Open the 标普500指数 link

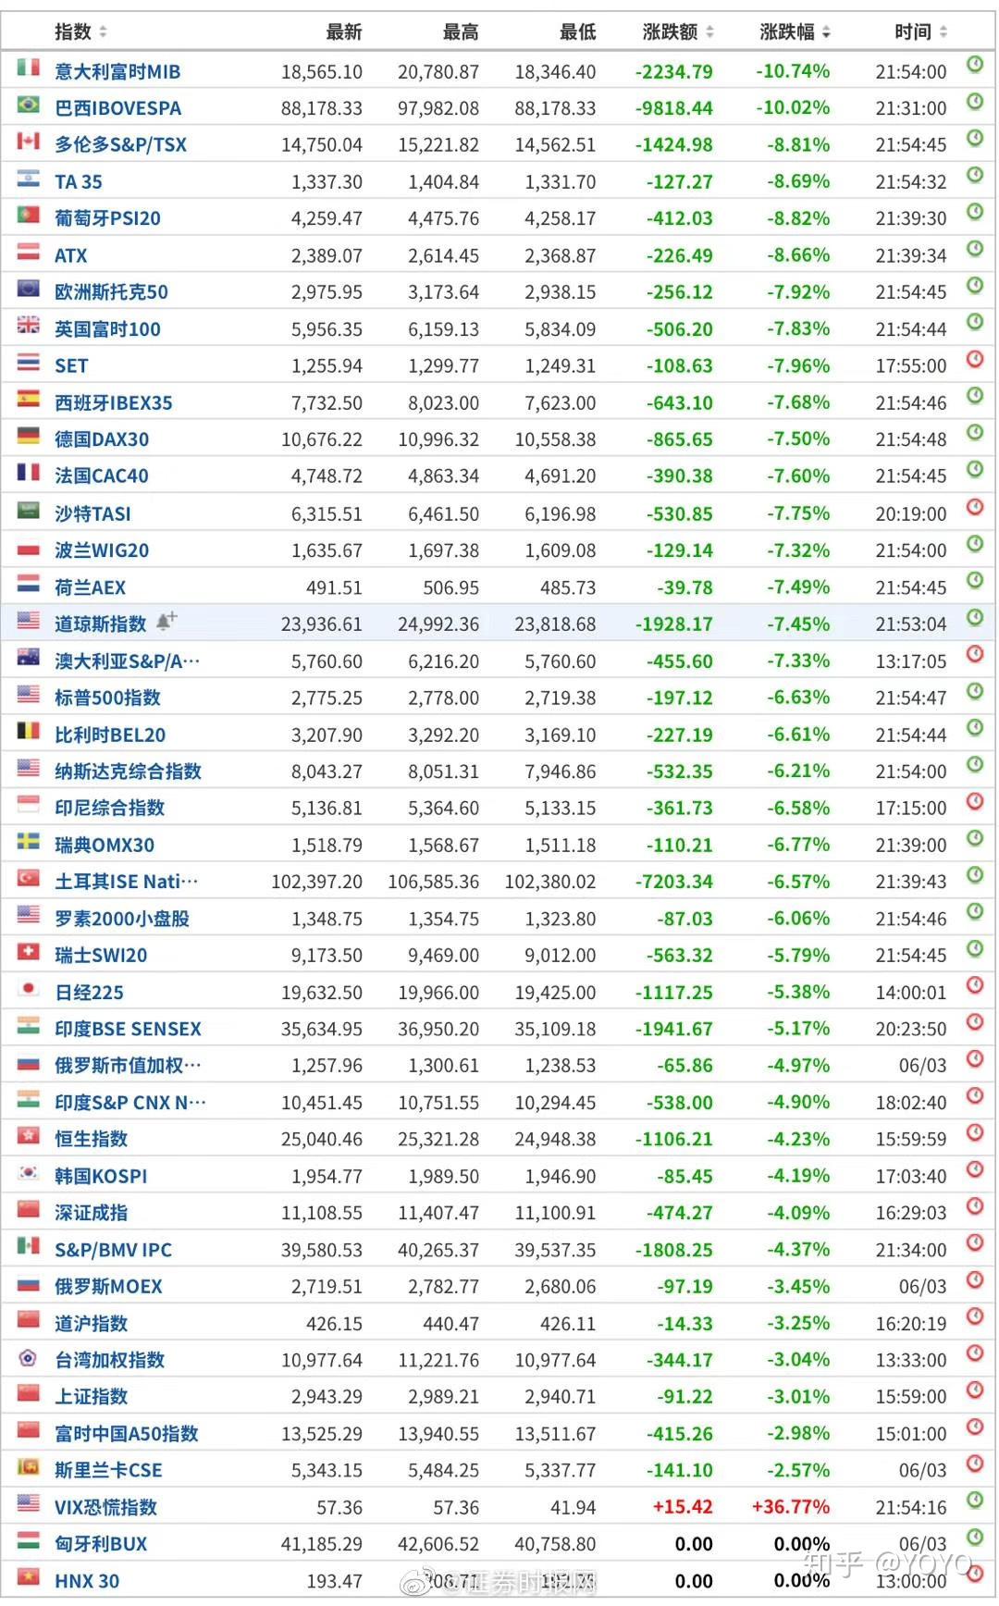108,698
